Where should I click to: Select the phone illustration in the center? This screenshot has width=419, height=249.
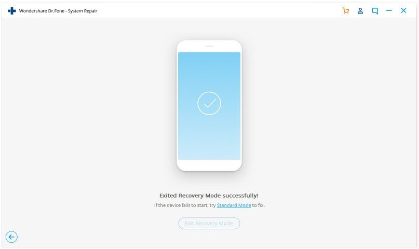209,106
